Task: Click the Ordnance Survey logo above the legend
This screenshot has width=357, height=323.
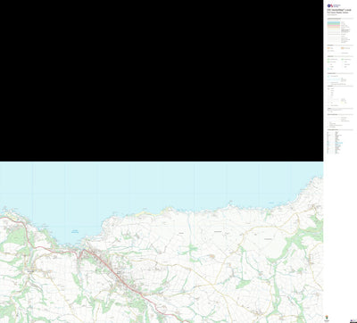Action: pyautogui.click(x=334, y=5)
